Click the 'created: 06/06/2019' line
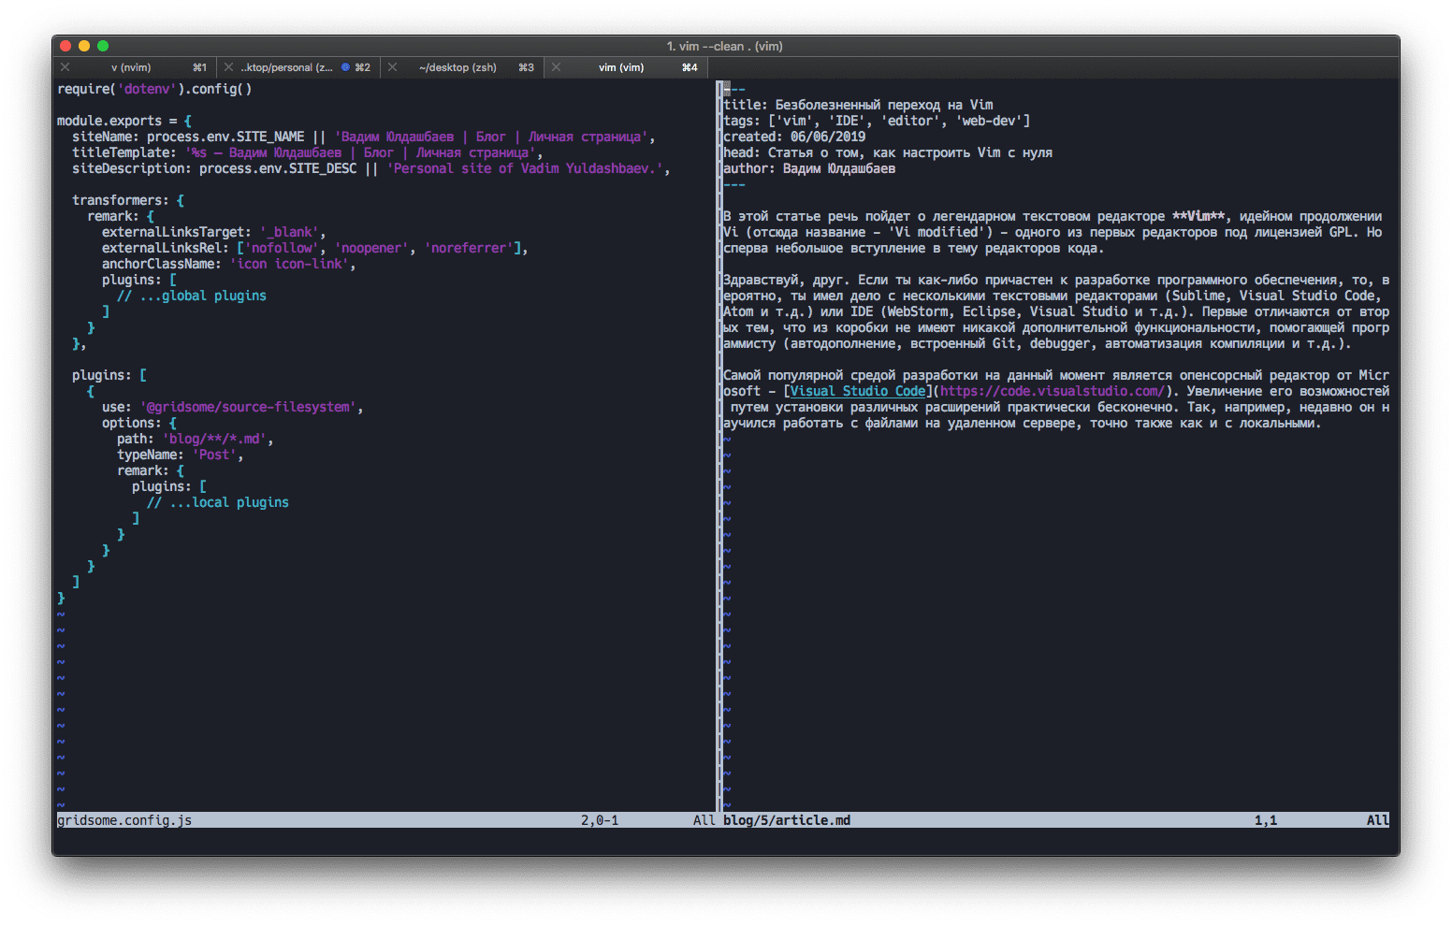 pyautogui.click(x=794, y=137)
